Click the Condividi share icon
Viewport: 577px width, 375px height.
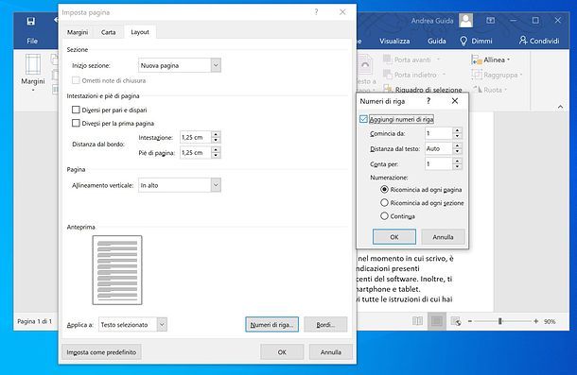(x=523, y=40)
